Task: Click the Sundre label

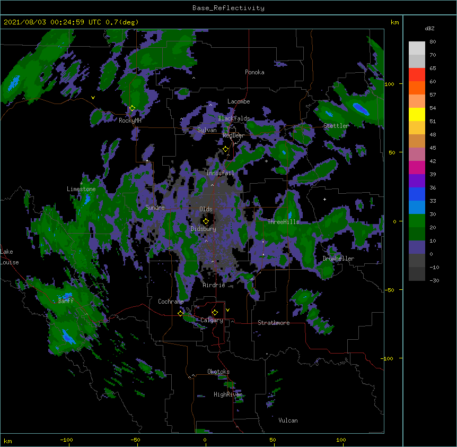Action: coord(155,208)
